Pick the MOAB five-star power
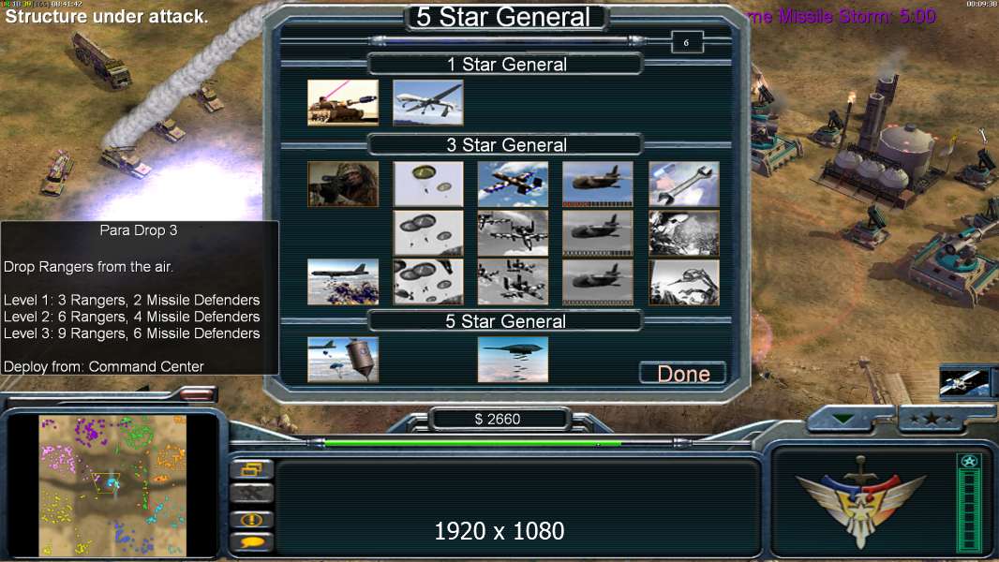 click(x=343, y=360)
